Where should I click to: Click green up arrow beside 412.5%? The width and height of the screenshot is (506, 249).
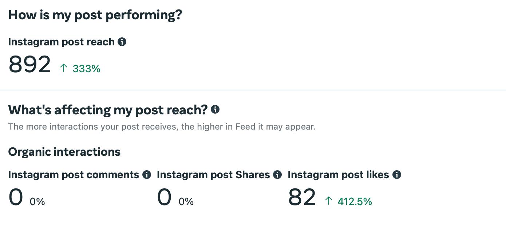329,201
